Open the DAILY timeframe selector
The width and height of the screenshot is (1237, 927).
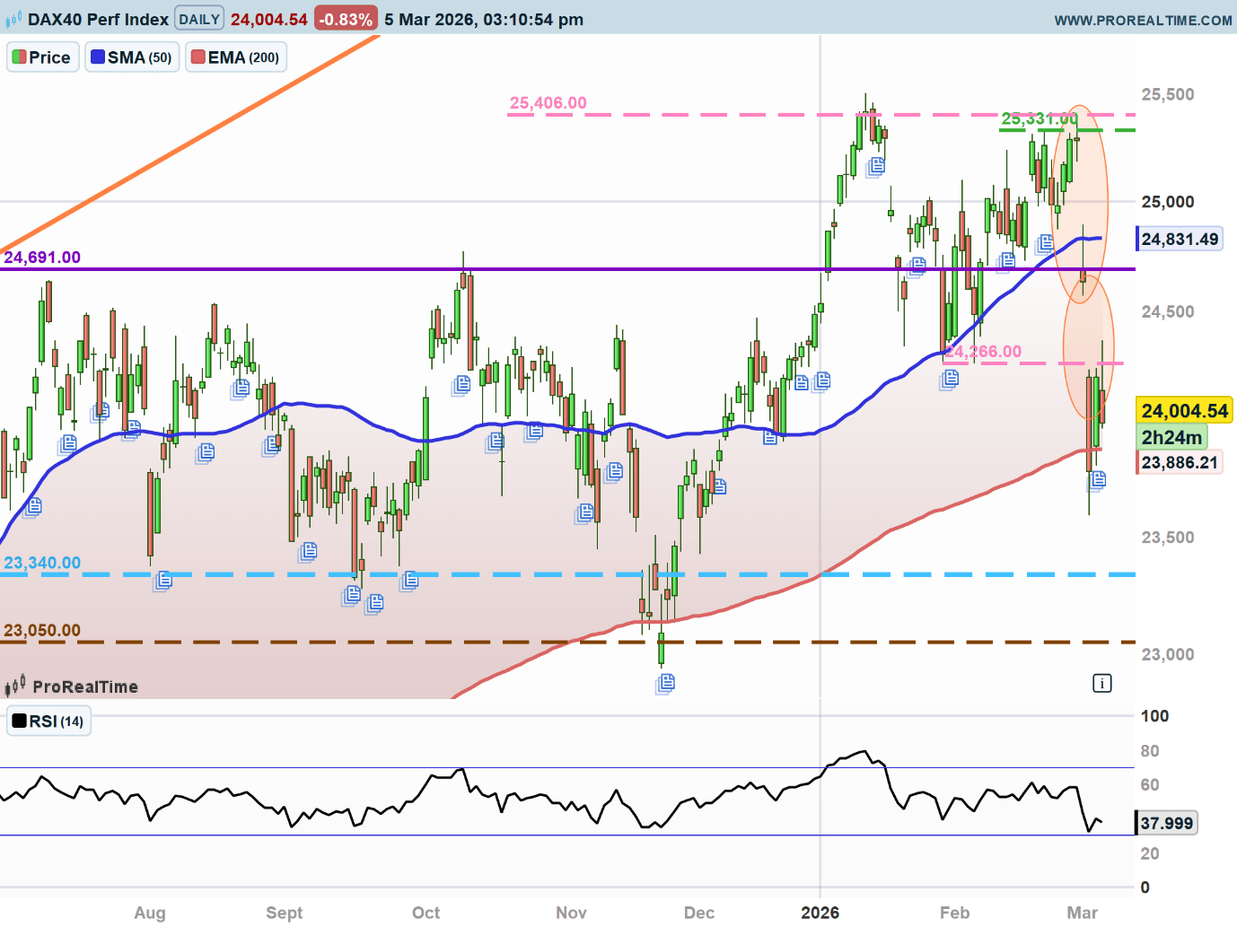(199, 19)
